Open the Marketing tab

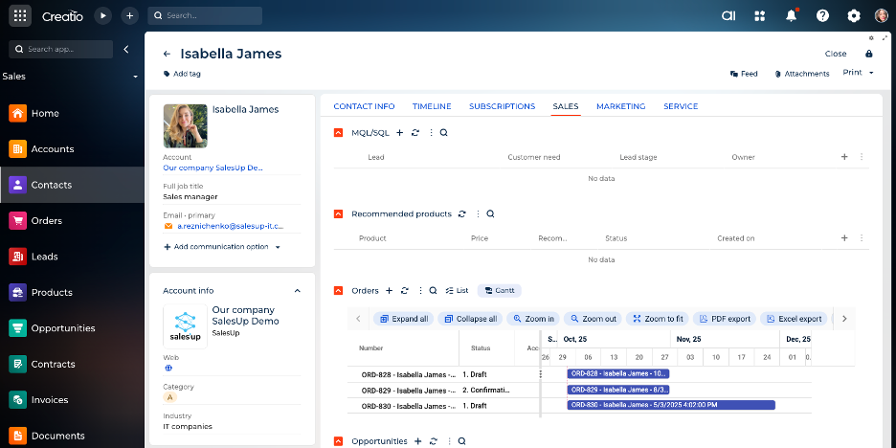click(x=620, y=106)
